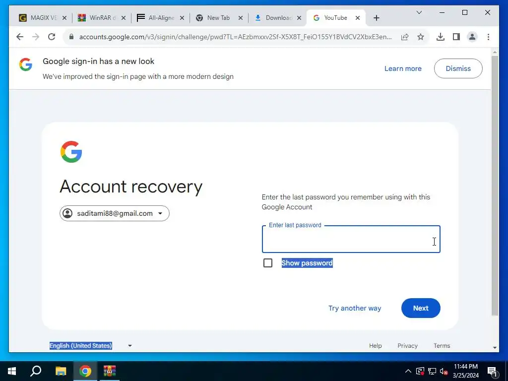The height and width of the screenshot is (381, 508).
Task: Open the tab search chevron
Action: coord(419,12)
